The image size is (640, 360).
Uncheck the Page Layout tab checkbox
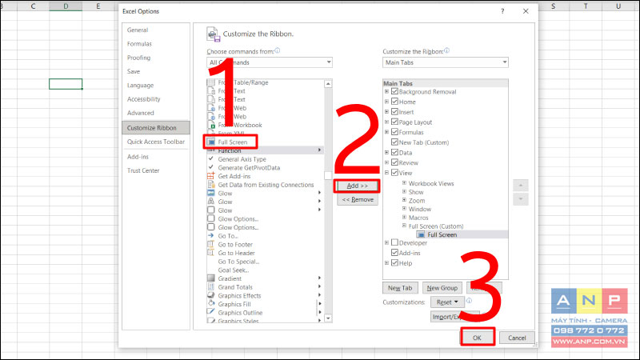pyautogui.click(x=394, y=122)
